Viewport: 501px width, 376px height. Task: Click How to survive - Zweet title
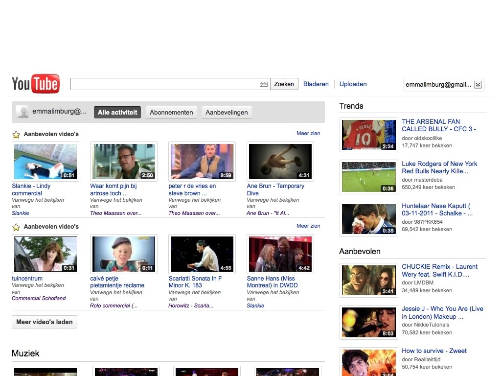[x=434, y=351]
